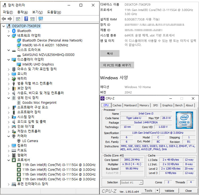
Task: Open the Socket #1 selection dropdown in CPU-Z
Action: click(141, 182)
